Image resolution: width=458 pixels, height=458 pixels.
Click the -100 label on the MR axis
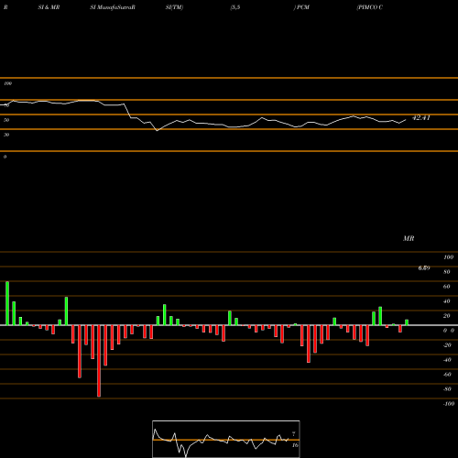pyautogui.click(x=449, y=404)
